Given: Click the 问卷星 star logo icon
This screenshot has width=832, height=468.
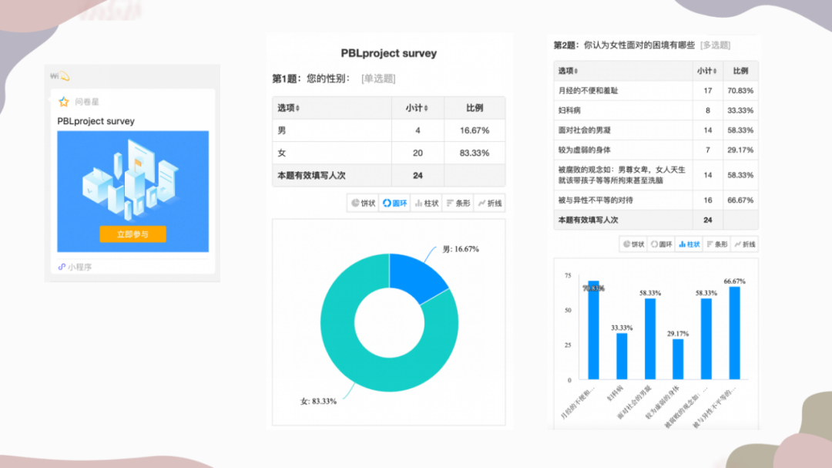Looking at the screenshot, I should point(64,102).
